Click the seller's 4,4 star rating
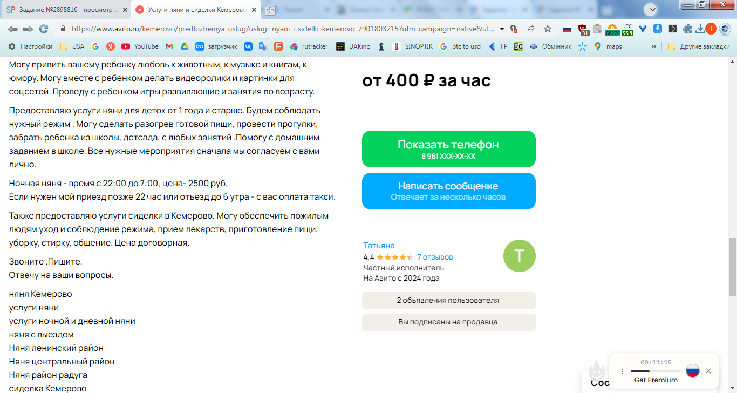737x393 pixels. coord(388,257)
